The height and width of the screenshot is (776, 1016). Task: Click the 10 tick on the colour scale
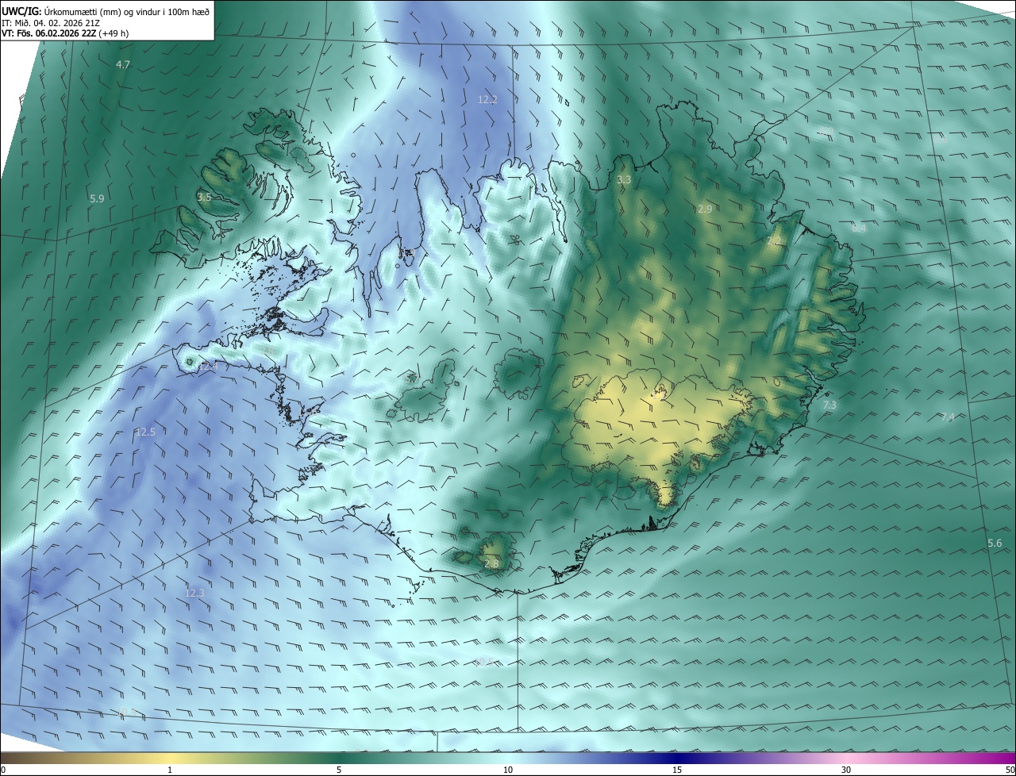click(508, 770)
